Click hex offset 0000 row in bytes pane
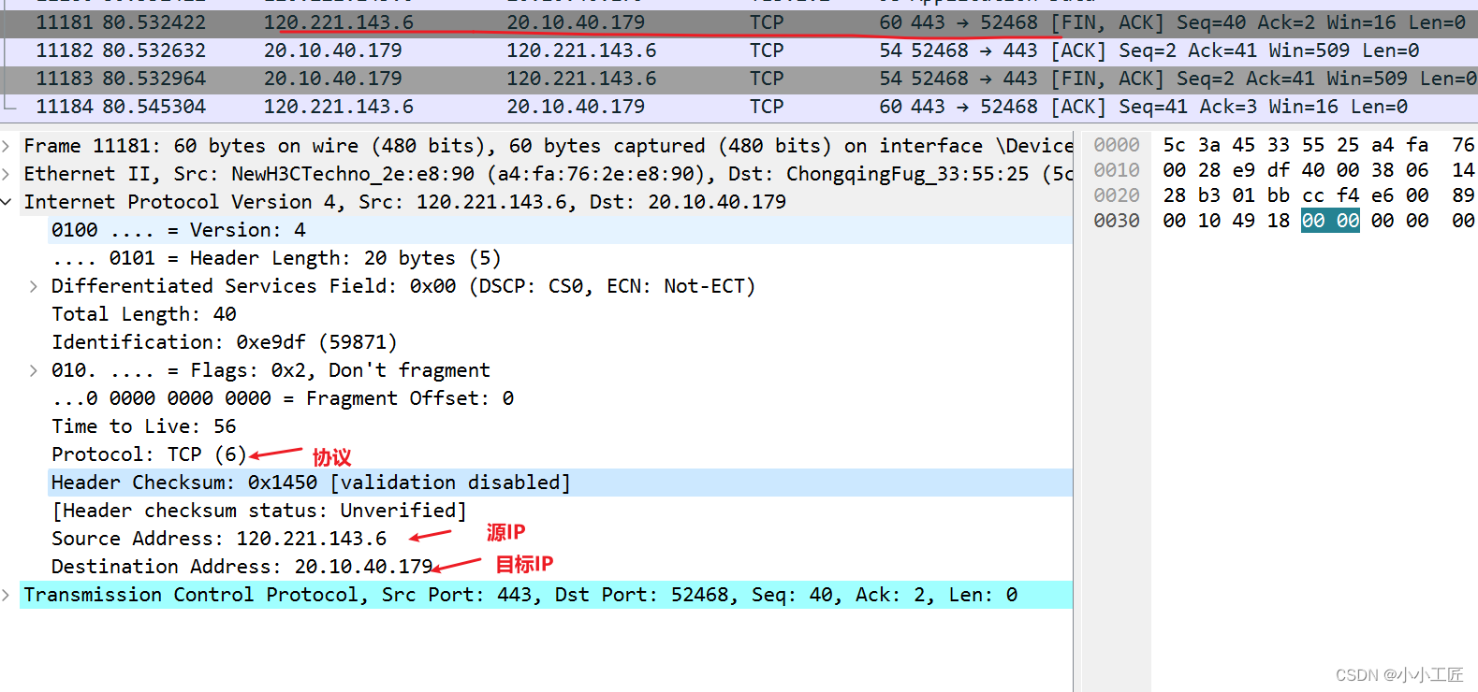This screenshot has height=692, width=1478. [x=1117, y=145]
